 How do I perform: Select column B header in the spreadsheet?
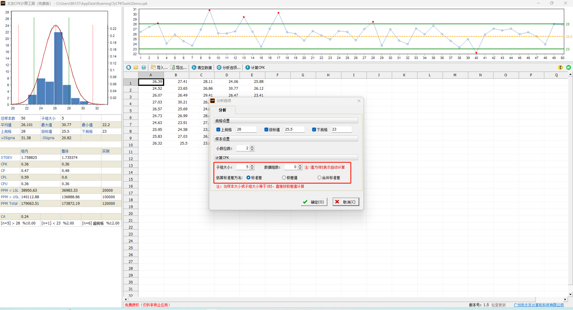pyautogui.click(x=176, y=75)
